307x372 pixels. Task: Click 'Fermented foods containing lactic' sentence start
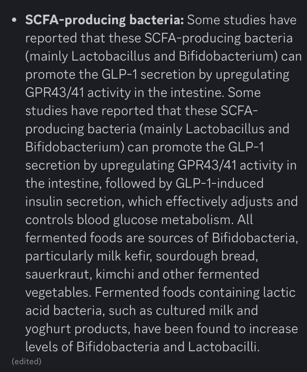(195, 292)
